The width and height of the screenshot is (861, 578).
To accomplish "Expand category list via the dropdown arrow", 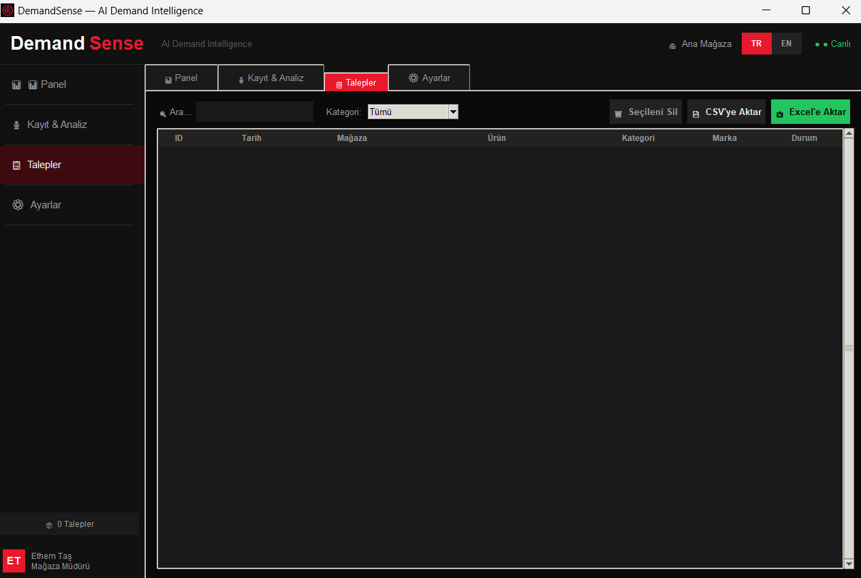I will point(453,112).
